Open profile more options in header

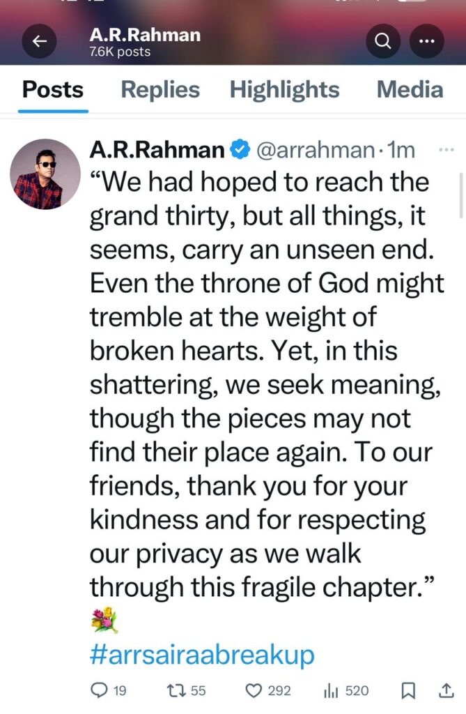coord(426,41)
